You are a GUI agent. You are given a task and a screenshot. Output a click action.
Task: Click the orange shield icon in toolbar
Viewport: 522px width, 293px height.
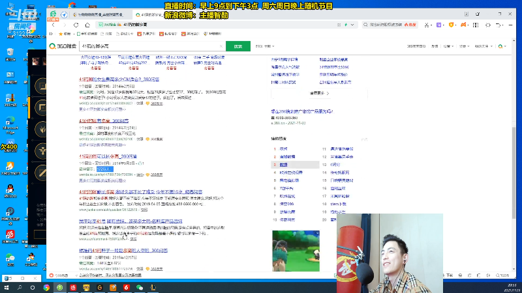(451, 25)
